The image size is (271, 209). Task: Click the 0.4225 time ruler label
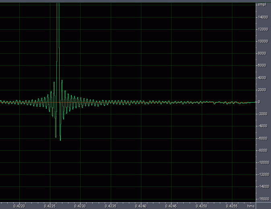click(x=50, y=206)
